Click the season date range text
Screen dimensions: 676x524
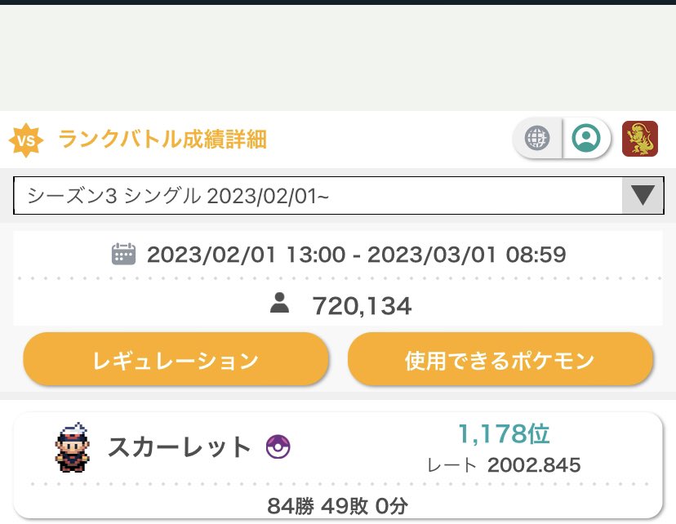[x=356, y=254]
